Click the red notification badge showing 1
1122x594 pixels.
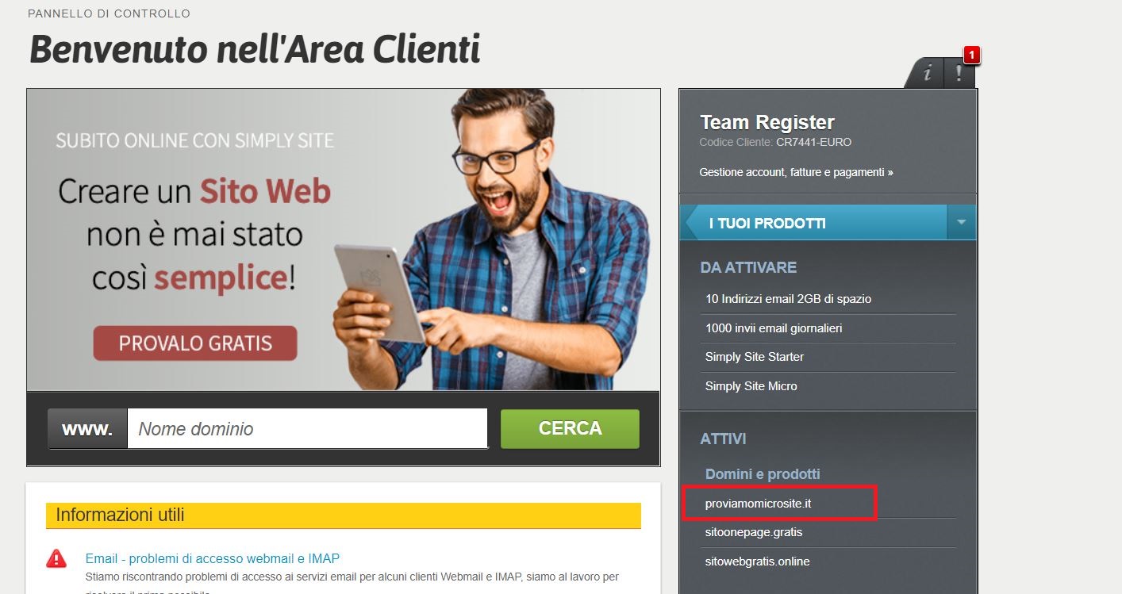[972, 55]
